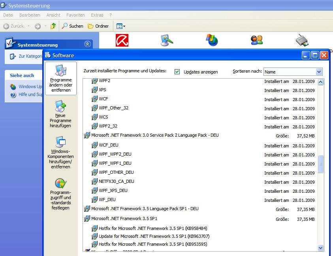
Task: Open the Favoriten menu
Action: point(75,15)
